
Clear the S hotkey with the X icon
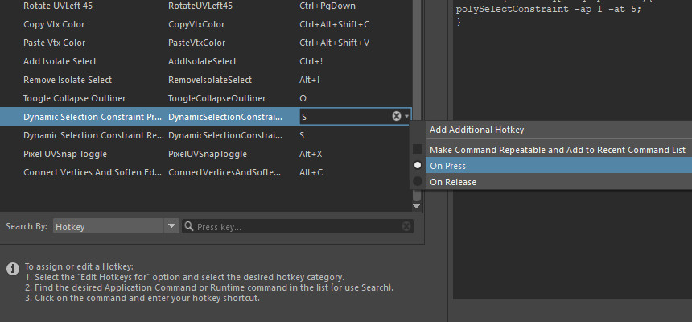pos(396,117)
